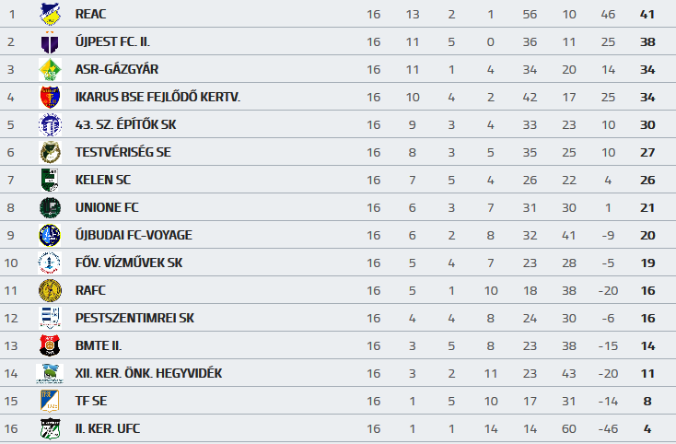Click the Unione FC team badge
The image size is (676, 444).
click(x=49, y=207)
